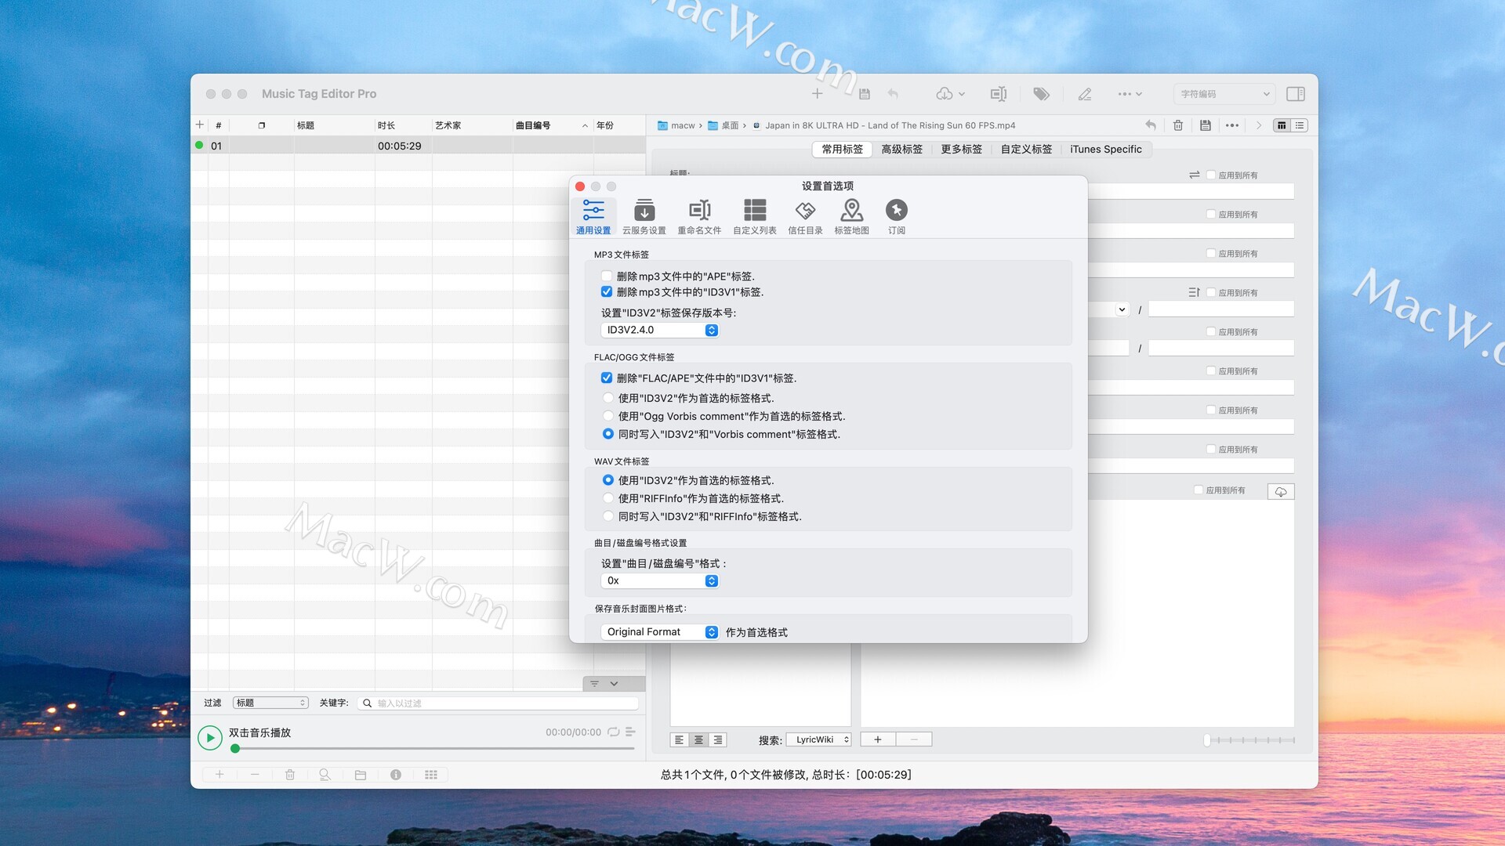This screenshot has height=846, width=1505.
Task: Click the grid icon in bottom toolbar
Action: click(431, 775)
